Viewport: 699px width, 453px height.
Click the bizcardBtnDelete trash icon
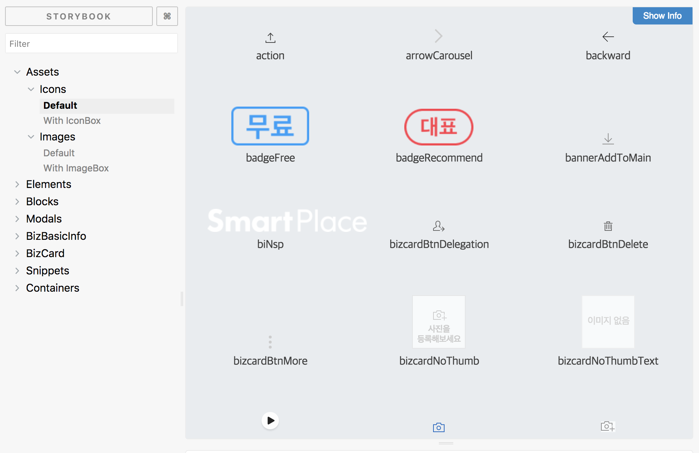click(608, 226)
